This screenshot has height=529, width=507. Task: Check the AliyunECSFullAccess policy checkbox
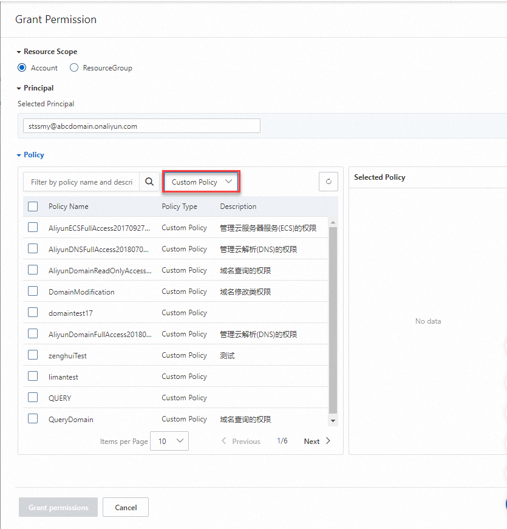pyautogui.click(x=33, y=227)
